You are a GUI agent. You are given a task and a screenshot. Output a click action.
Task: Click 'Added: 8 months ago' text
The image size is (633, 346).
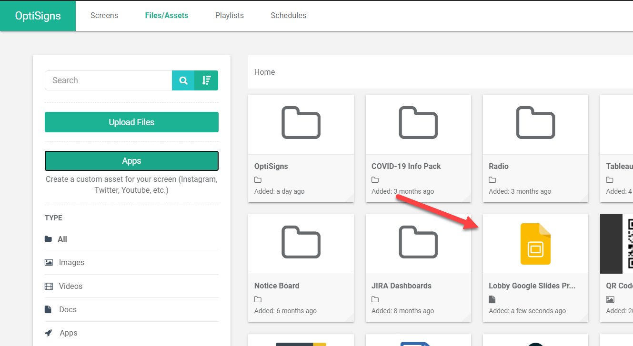pyautogui.click(x=403, y=311)
